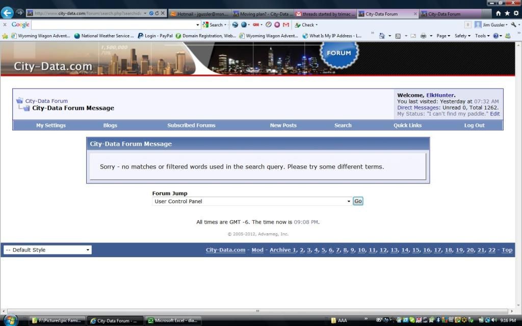Open the National Weather Service favorites link
This screenshot has width=522, height=326.
pyautogui.click(x=104, y=36)
